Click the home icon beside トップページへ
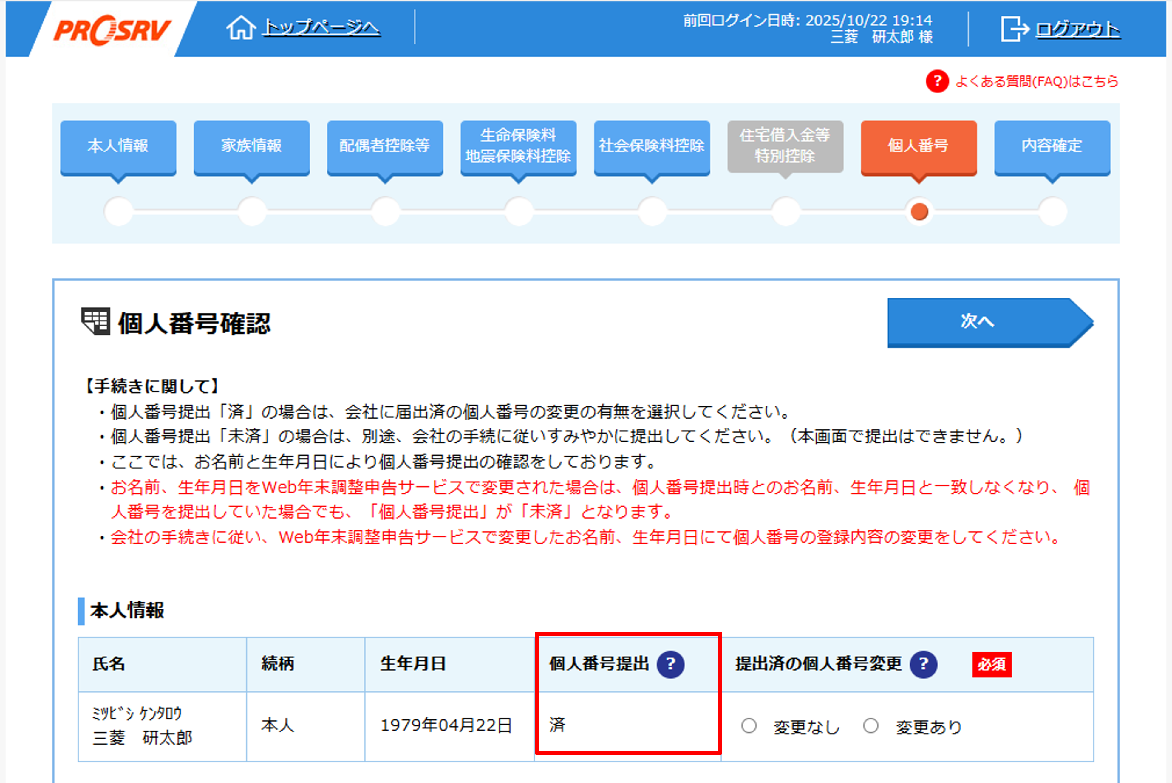The image size is (1172, 783). point(241,27)
